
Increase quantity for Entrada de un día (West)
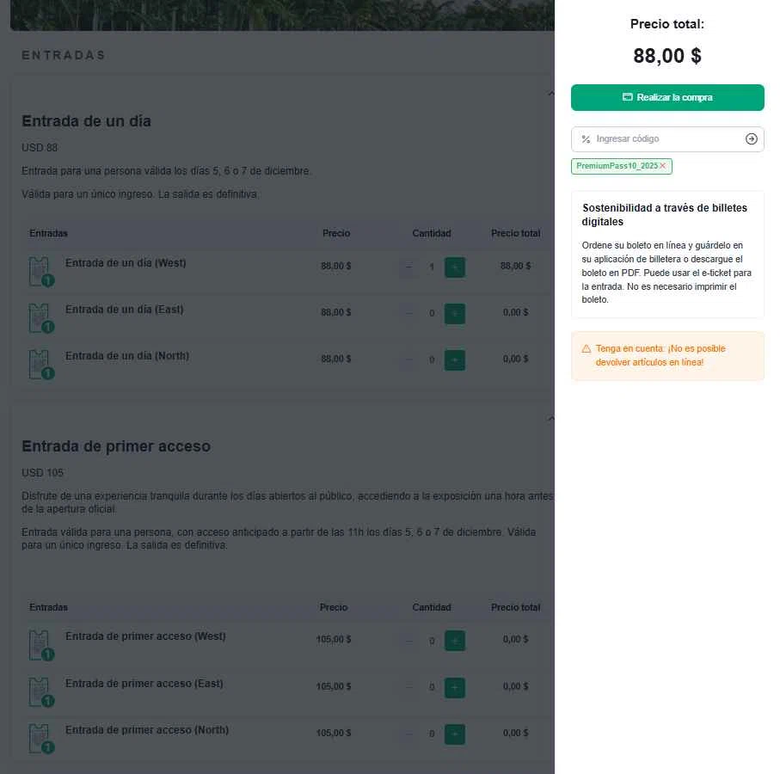coord(455,267)
